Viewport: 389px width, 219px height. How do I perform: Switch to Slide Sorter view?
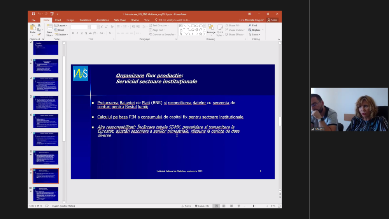point(224,206)
